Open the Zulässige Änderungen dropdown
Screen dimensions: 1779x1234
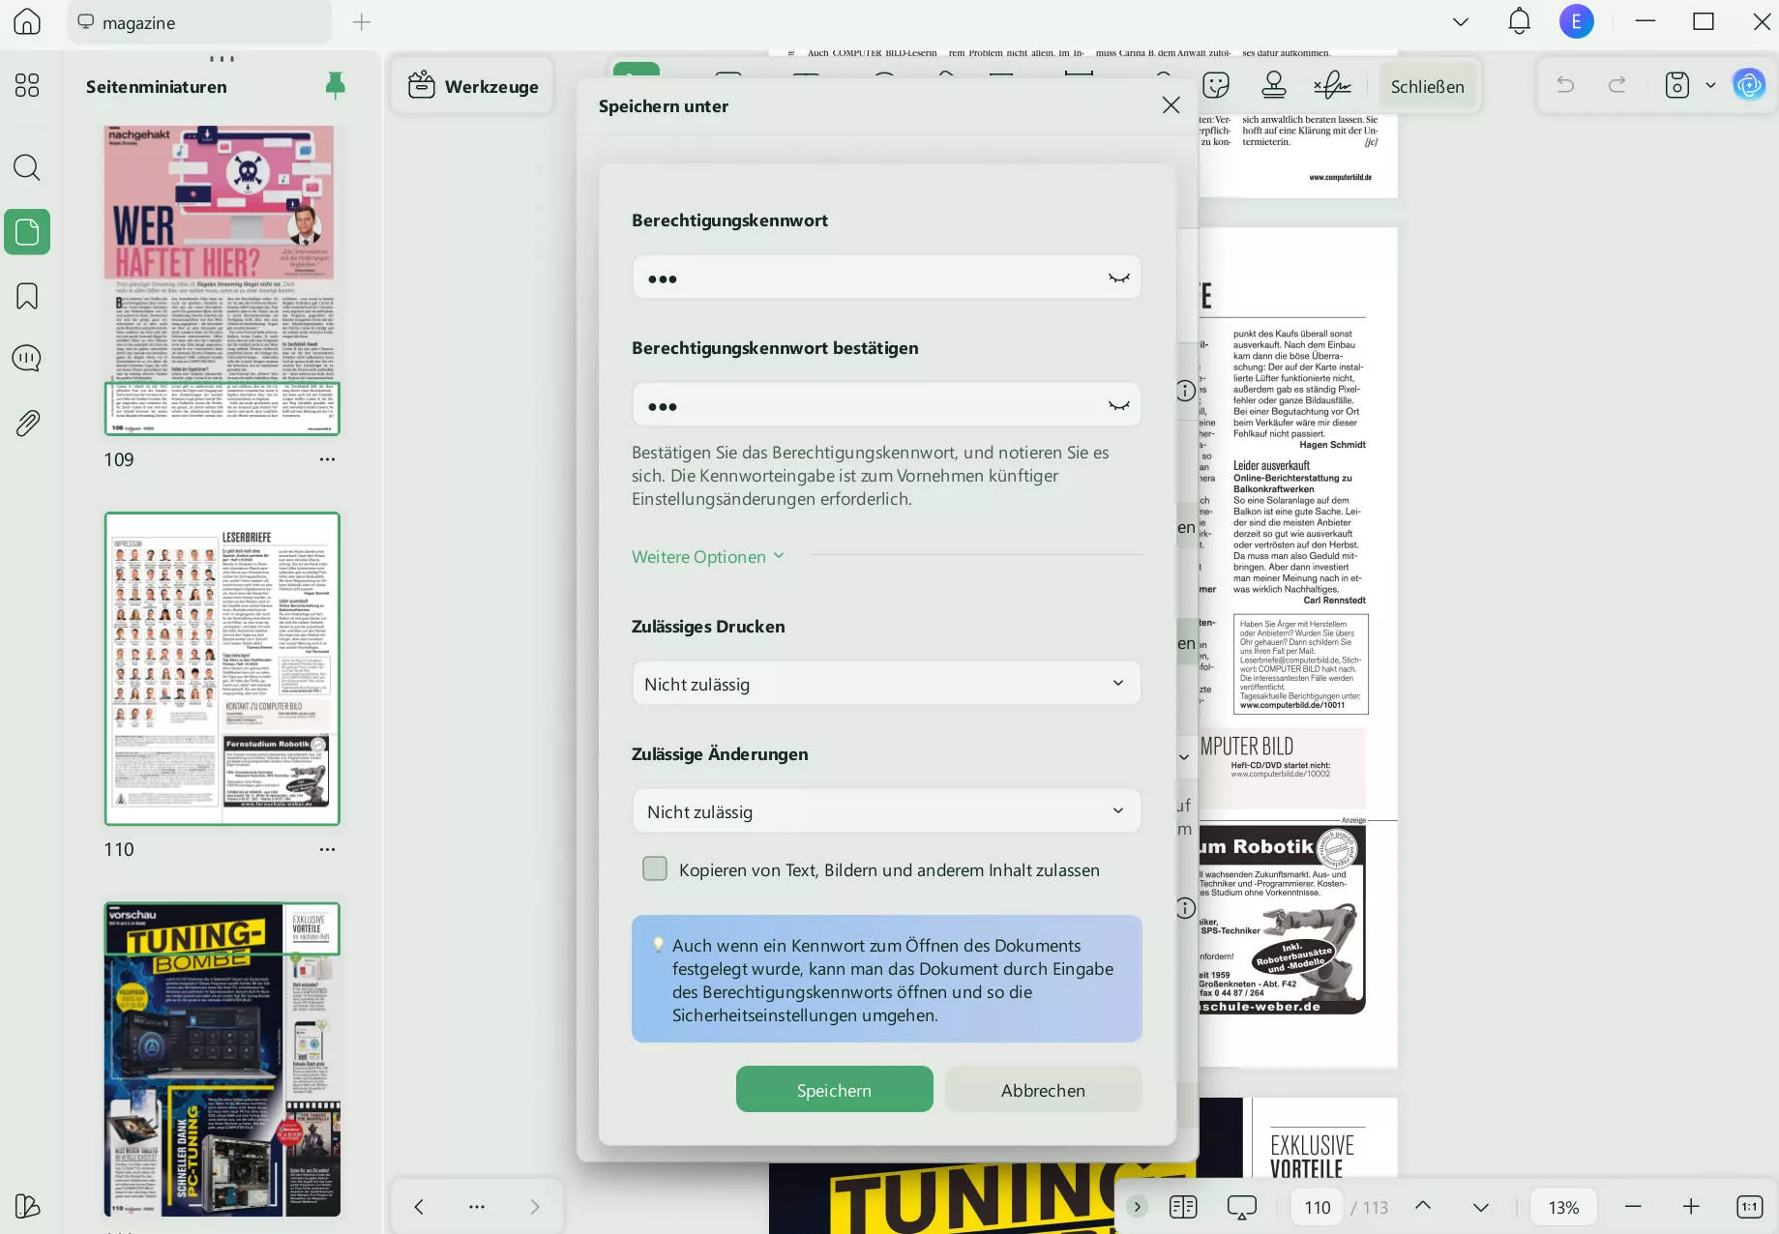886,811
